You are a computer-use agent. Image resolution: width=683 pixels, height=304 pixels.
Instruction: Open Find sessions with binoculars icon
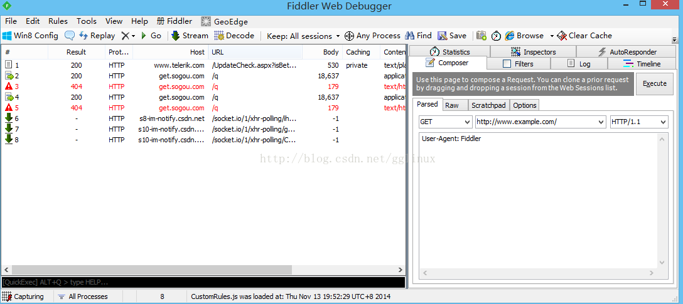418,36
